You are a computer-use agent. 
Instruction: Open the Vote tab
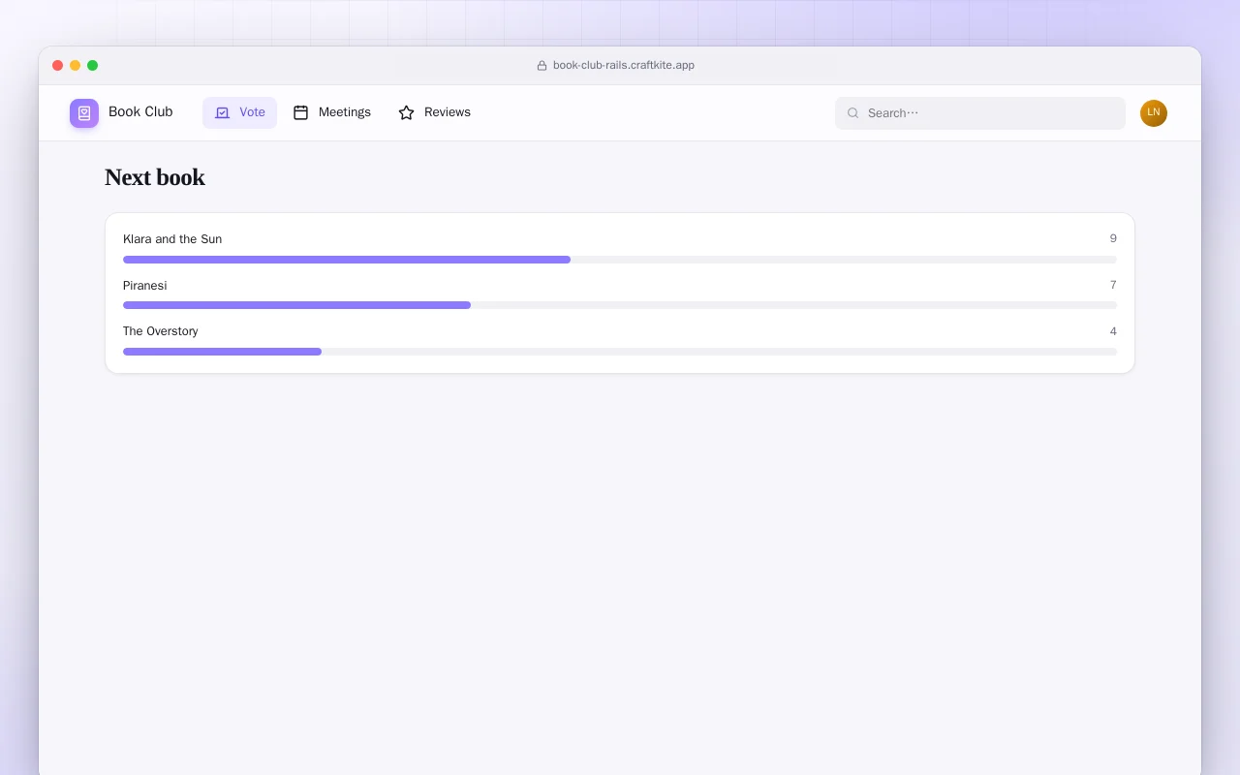[239, 112]
